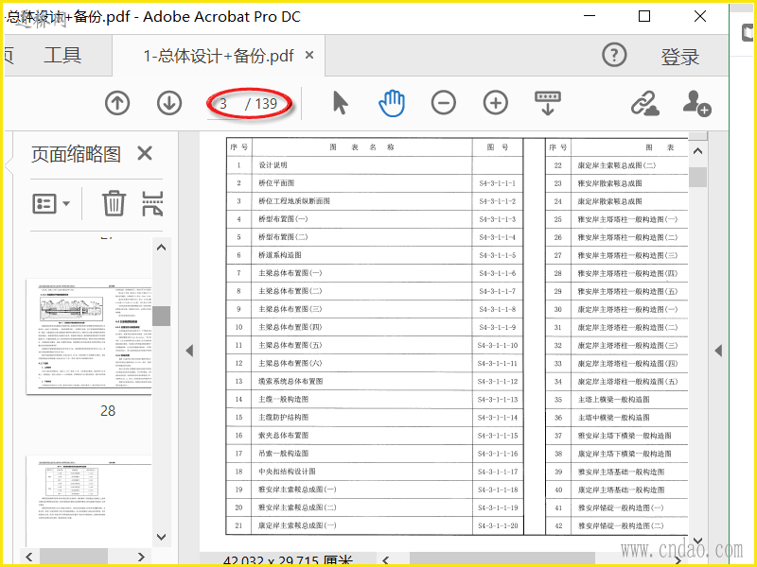Zoom out with the minus icon
The image size is (757, 567).
444,103
